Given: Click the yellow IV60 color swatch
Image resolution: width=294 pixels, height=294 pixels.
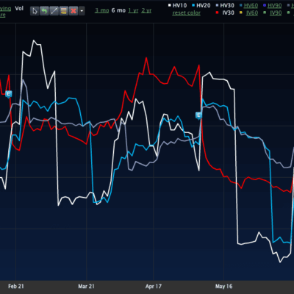Looking at the screenshot, I should click(241, 12).
